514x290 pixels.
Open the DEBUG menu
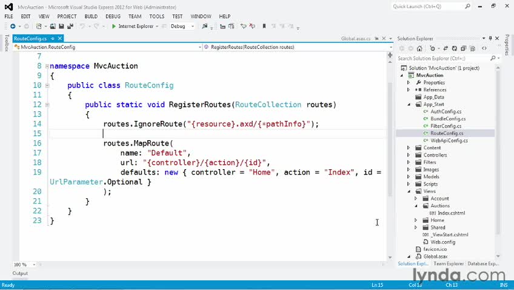pyautogui.click(x=113, y=16)
